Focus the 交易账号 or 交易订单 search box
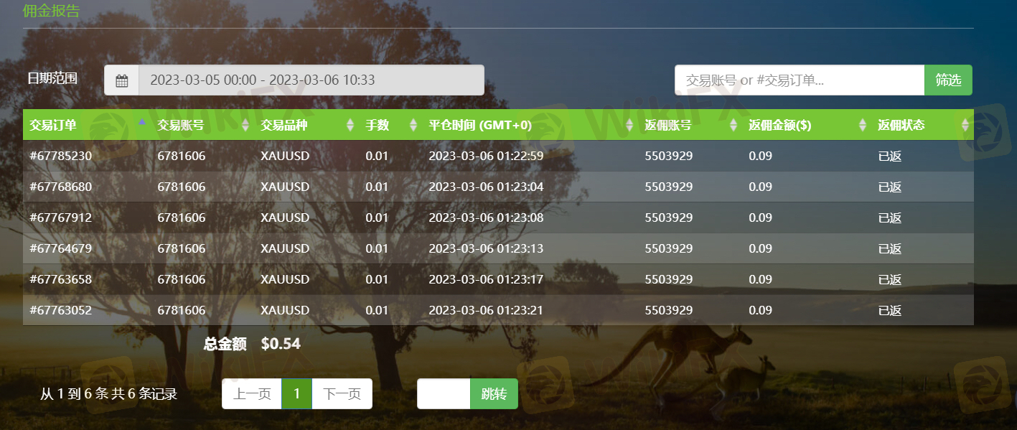The height and width of the screenshot is (430, 1017). point(799,80)
